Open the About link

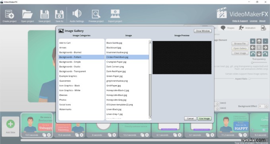click(x=262, y=21)
